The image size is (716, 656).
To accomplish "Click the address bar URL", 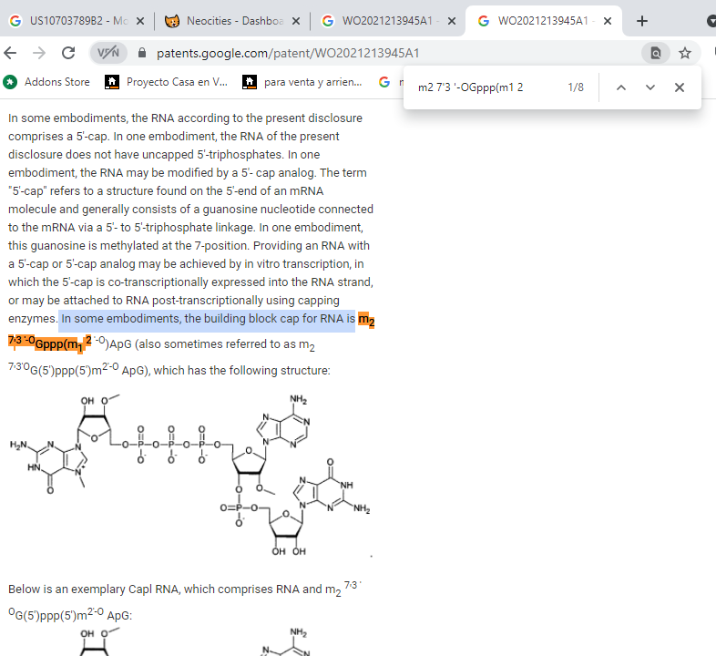I will click(x=288, y=54).
